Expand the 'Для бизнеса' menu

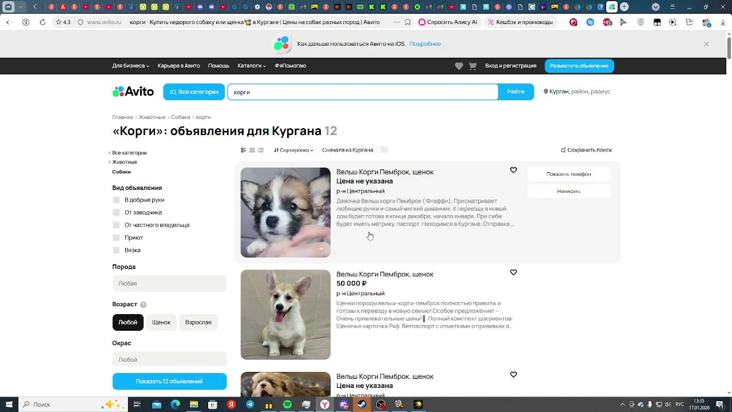pos(131,66)
